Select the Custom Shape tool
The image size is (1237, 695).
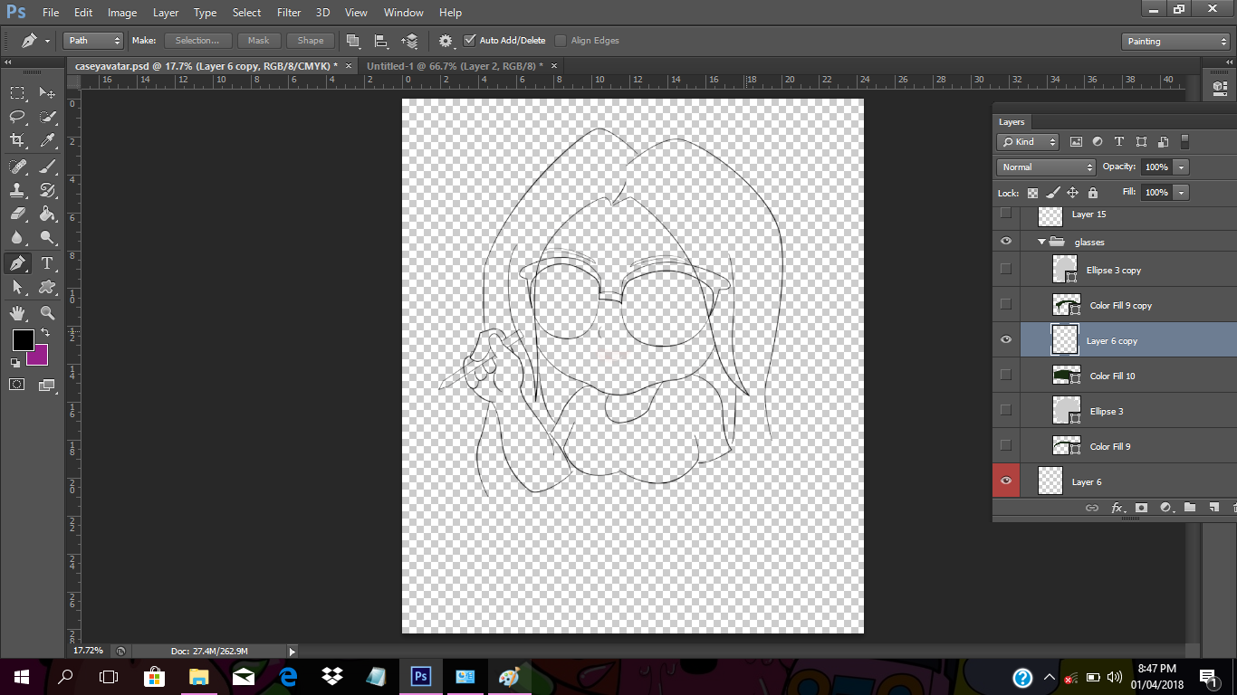pyautogui.click(x=47, y=287)
